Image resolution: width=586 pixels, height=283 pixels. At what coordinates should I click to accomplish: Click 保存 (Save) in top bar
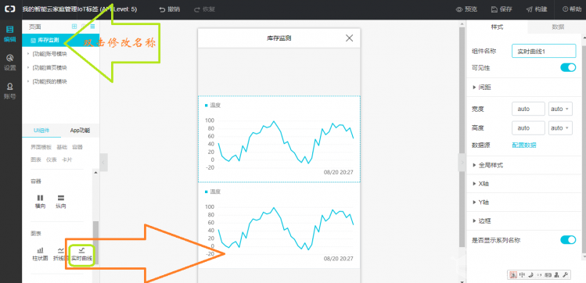click(502, 9)
